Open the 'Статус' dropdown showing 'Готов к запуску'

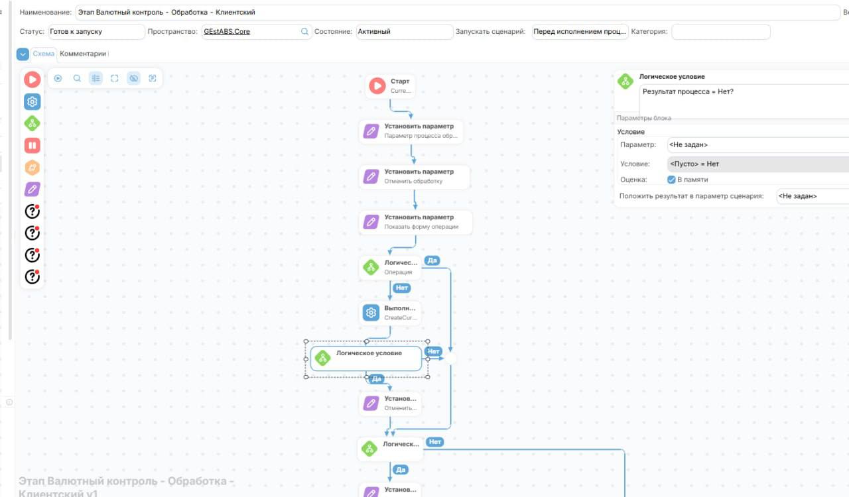pyautogui.click(x=96, y=31)
